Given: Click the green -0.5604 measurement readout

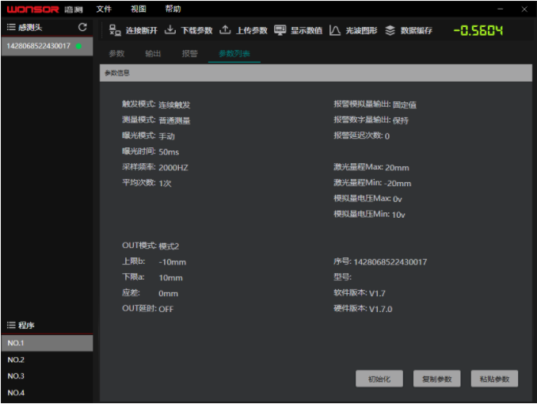Looking at the screenshot, I should (x=478, y=30).
